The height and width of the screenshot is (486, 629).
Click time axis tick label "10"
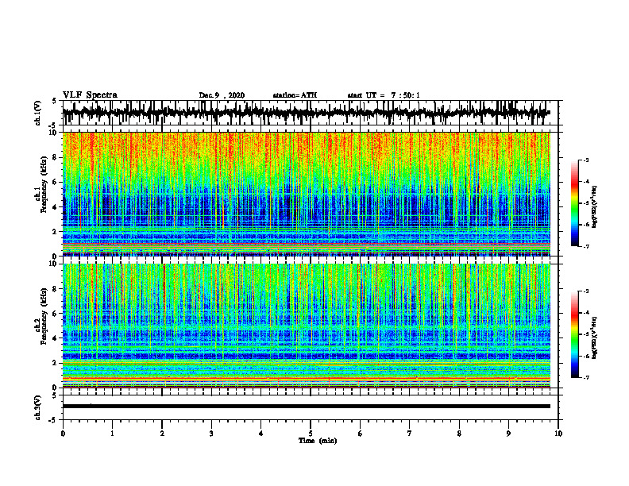point(558,434)
